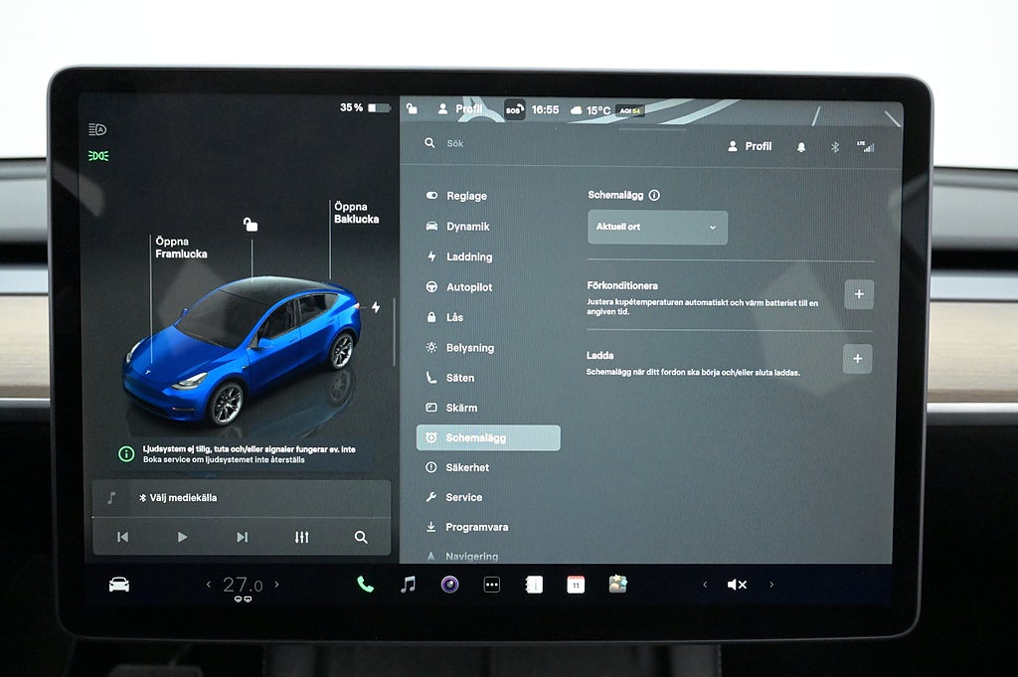Open the Autopilot settings menu
Screen dimensions: 1018x677
pyautogui.click(x=468, y=287)
